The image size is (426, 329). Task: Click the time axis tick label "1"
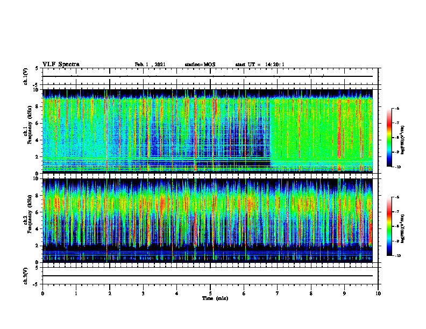point(76,294)
